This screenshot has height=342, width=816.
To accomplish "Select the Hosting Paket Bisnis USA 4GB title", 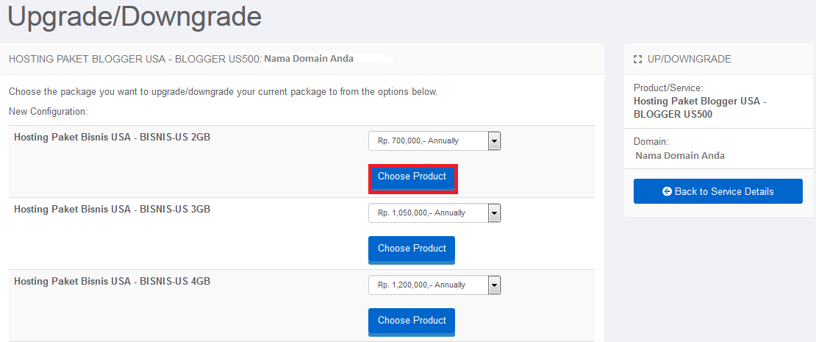I will point(112,281).
